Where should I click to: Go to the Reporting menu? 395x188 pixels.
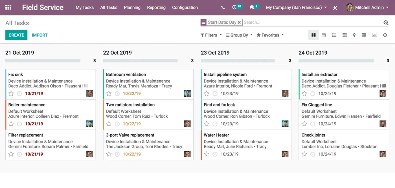156,8
